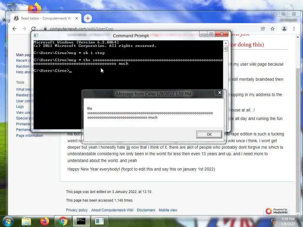This screenshot has width=303, height=227.
Task: Open message window taskbar button
Action: pos(99,221)
